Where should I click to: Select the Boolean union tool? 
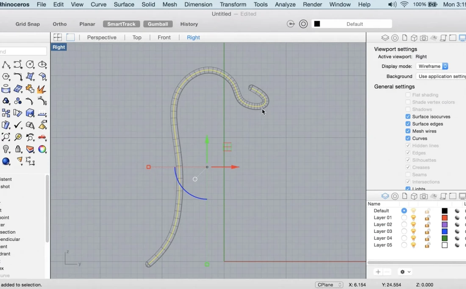(x=6, y=101)
